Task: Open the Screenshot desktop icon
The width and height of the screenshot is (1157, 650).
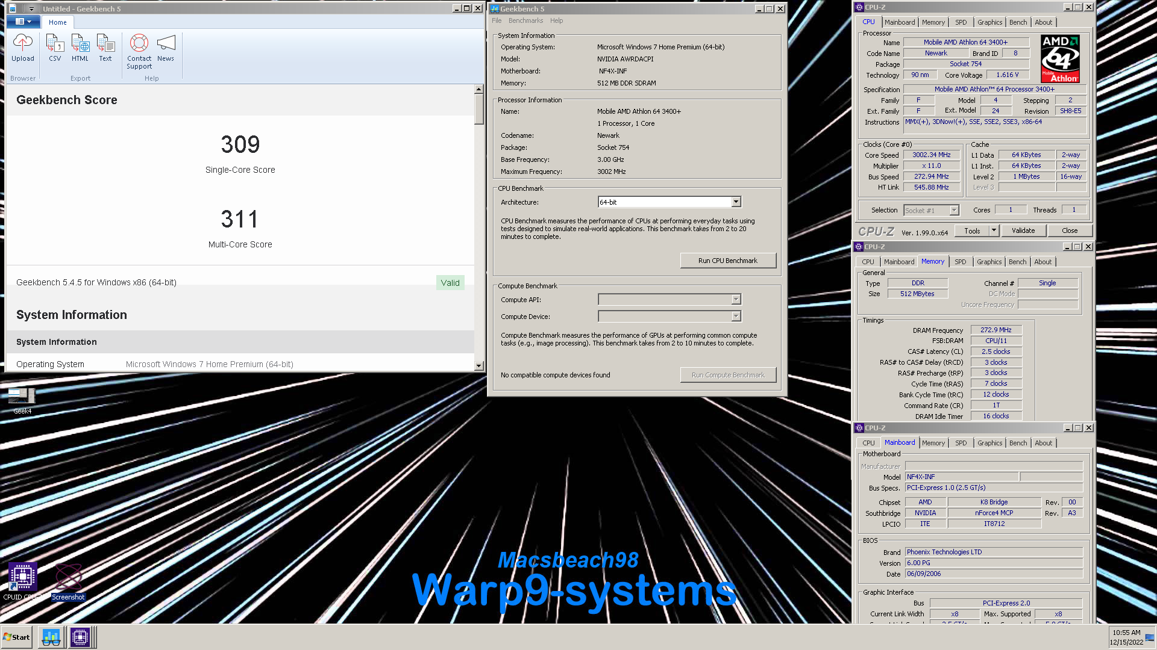Action: (x=68, y=581)
